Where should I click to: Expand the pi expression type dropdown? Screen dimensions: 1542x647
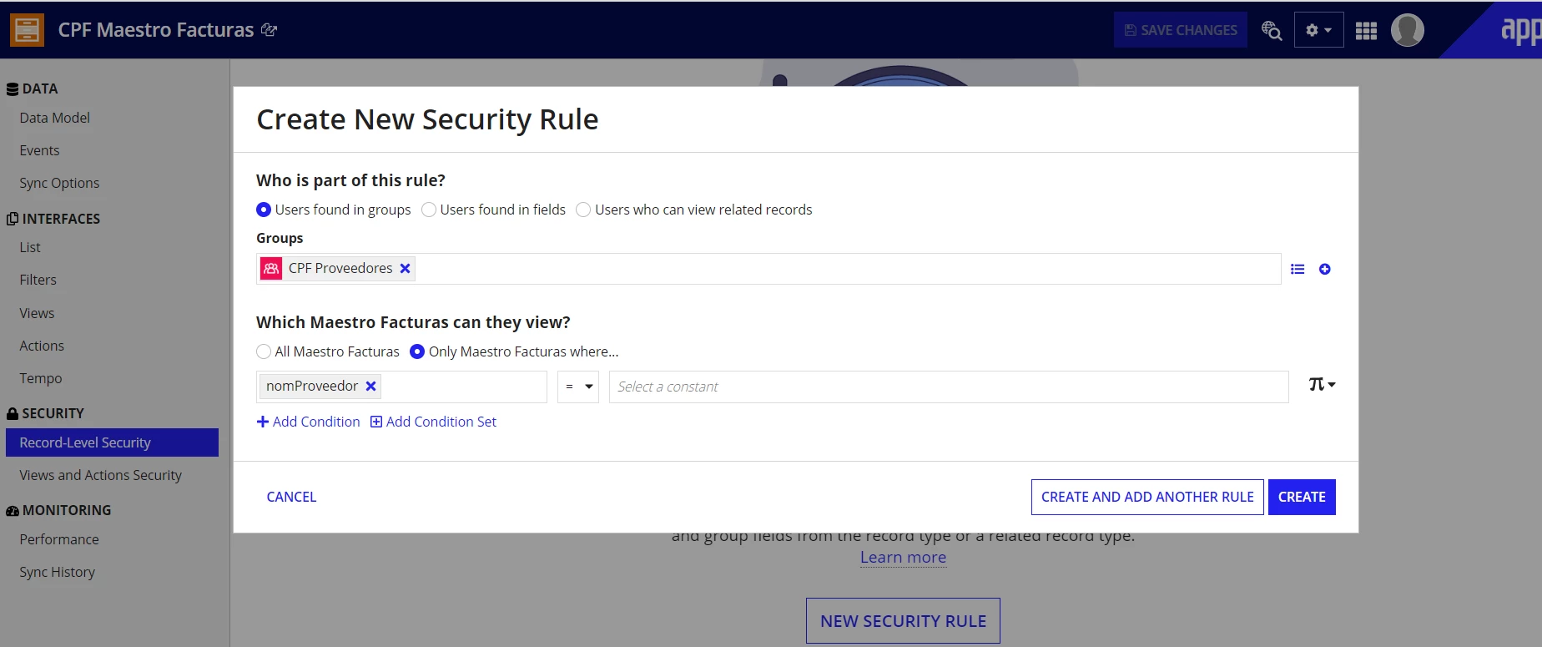1322,384
